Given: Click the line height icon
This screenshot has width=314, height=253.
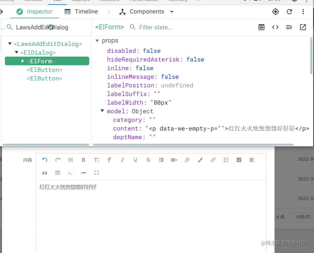Looking at the screenshot, I should tap(174, 160).
